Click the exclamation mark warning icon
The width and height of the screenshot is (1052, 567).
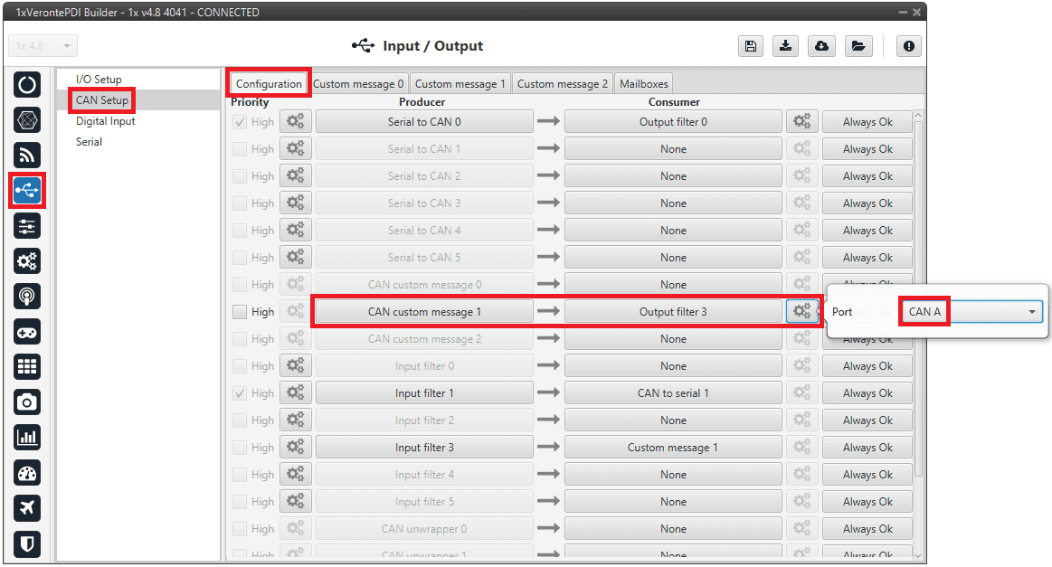(x=908, y=46)
